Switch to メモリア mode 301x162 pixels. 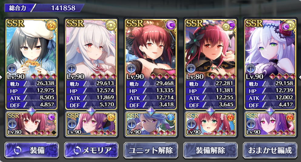[91, 150]
